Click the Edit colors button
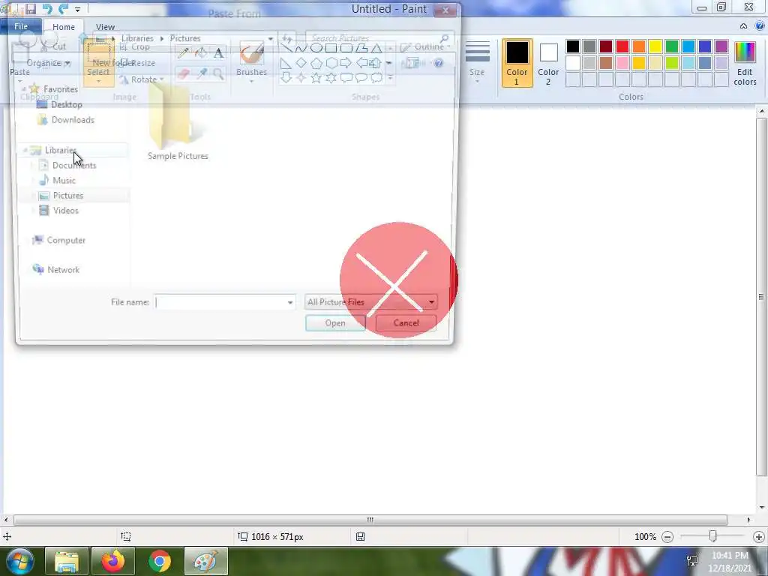This screenshot has width=768, height=576. (745, 63)
